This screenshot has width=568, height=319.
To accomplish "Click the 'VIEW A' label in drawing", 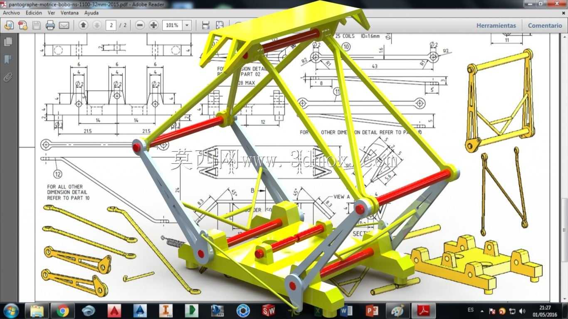I will (342, 197).
